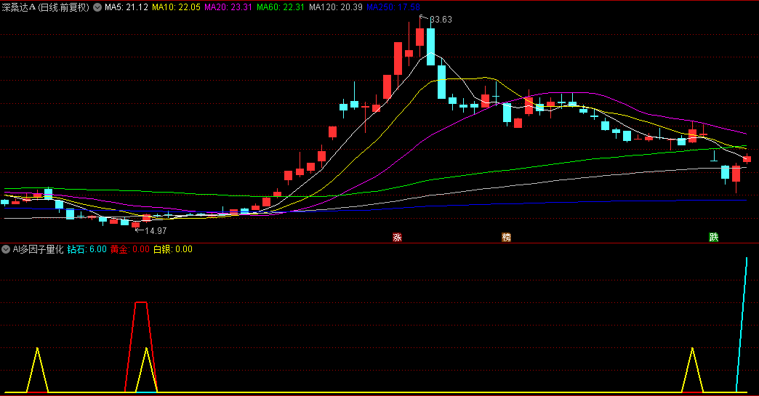Image resolution: width=759 pixels, height=396 pixels.
Task: Click the green 跌 event marker
Action: (x=714, y=237)
